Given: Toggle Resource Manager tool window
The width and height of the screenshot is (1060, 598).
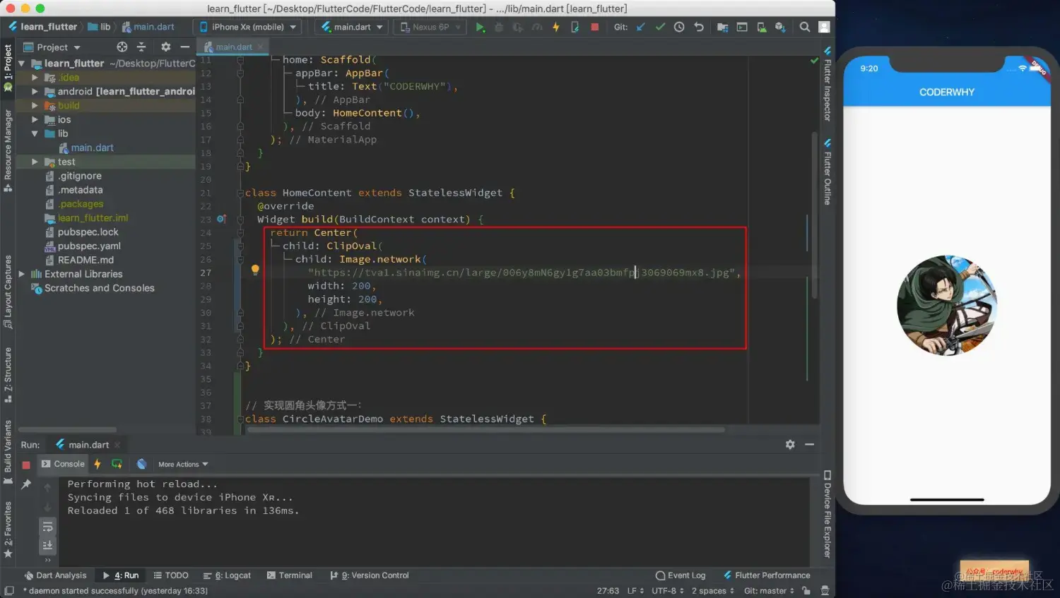Looking at the screenshot, I should click(x=8, y=150).
